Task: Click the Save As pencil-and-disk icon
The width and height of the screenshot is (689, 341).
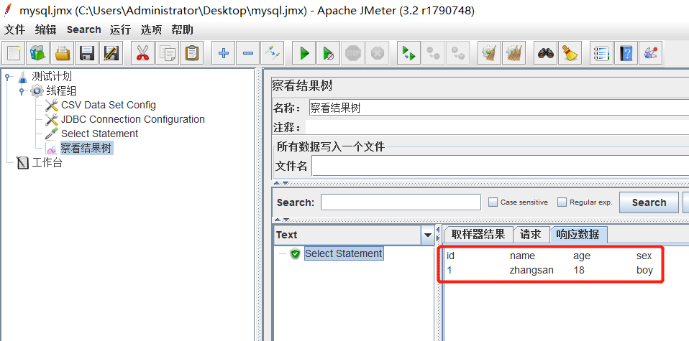Action: [x=110, y=54]
